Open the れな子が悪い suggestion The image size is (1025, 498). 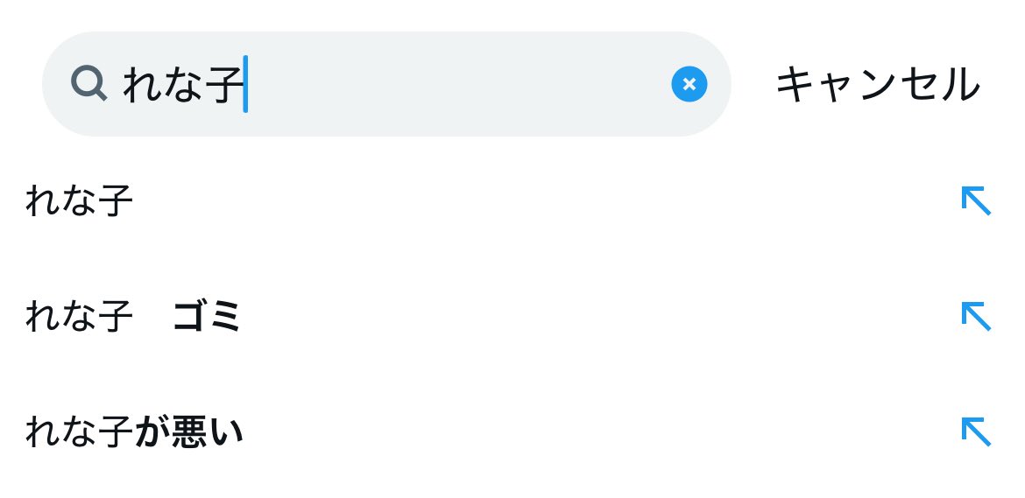pyautogui.click(x=133, y=432)
